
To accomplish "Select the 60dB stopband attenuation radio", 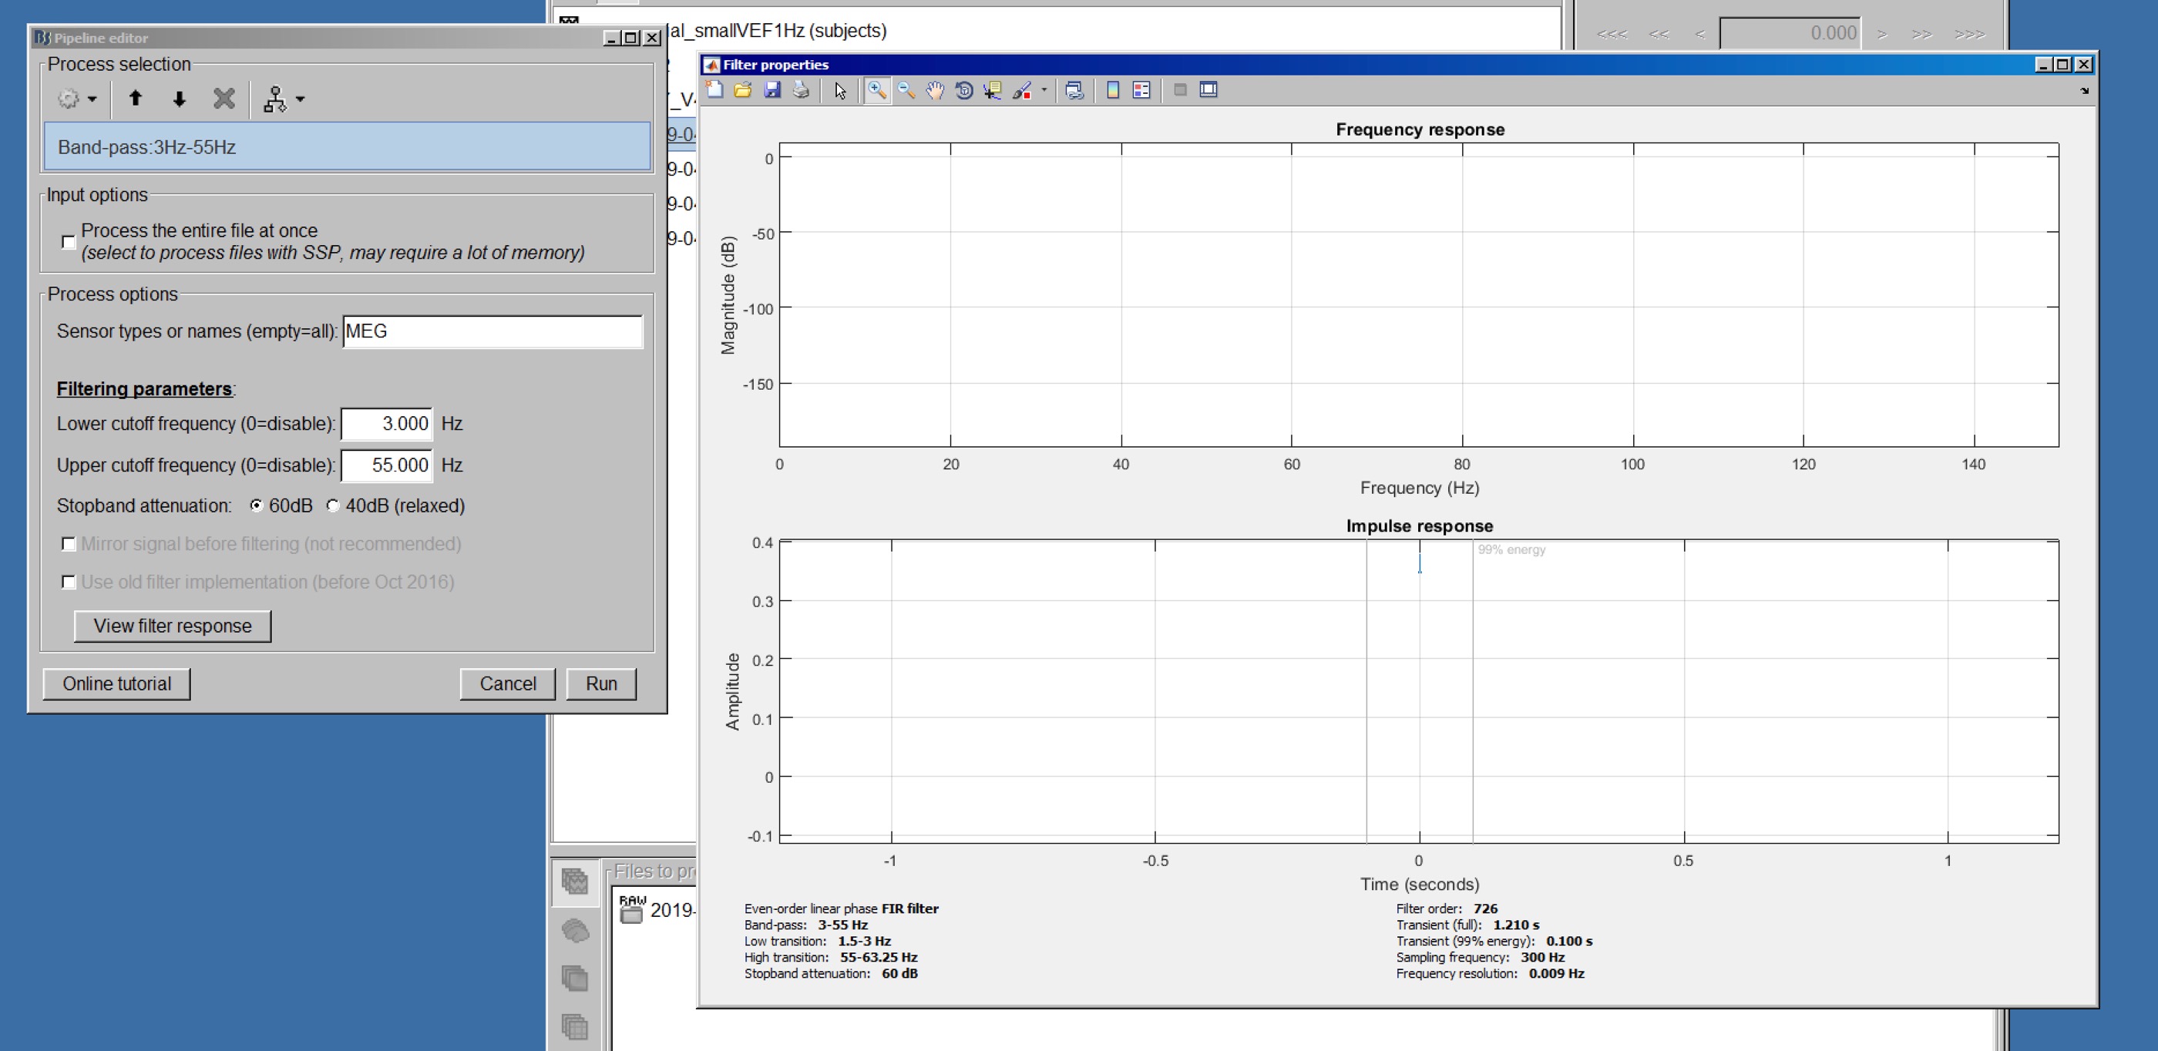I will [x=257, y=505].
